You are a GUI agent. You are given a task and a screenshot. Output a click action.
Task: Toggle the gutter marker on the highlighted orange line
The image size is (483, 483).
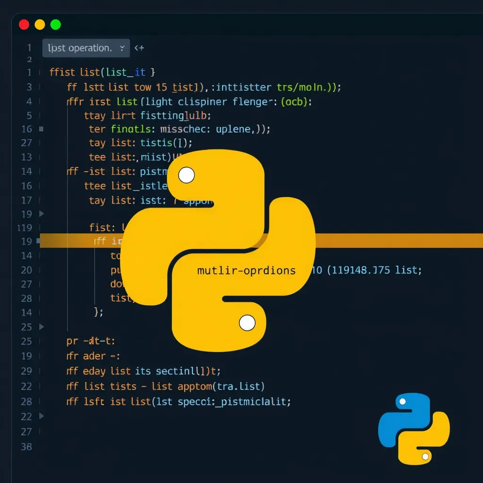coord(38,241)
